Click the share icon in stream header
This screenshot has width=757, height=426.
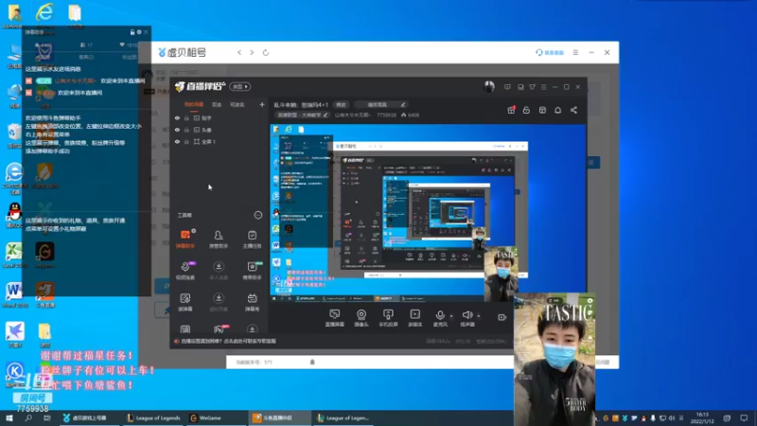(x=573, y=110)
